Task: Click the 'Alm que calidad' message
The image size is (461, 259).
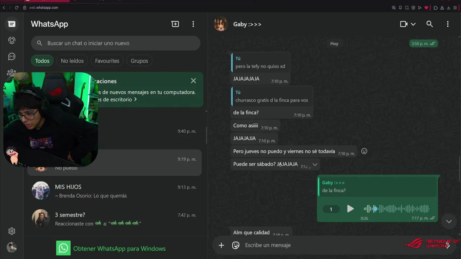Action: click(x=261, y=232)
